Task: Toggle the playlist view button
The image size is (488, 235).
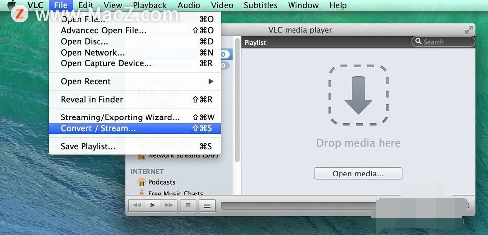Action: tap(207, 205)
